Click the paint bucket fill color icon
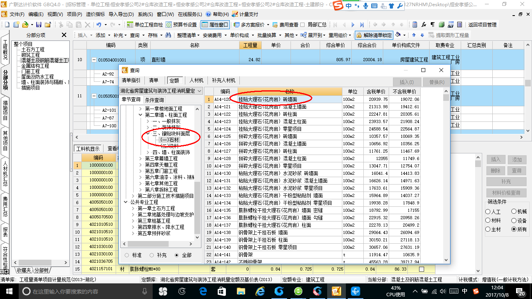 pyautogui.click(x=398, y=35)
